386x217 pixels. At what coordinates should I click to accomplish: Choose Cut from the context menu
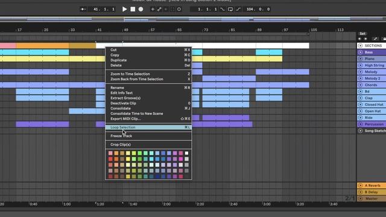point(148,49)
